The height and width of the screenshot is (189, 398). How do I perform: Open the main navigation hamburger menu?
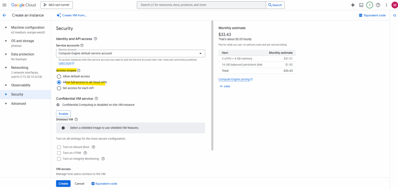pos(5,5)
